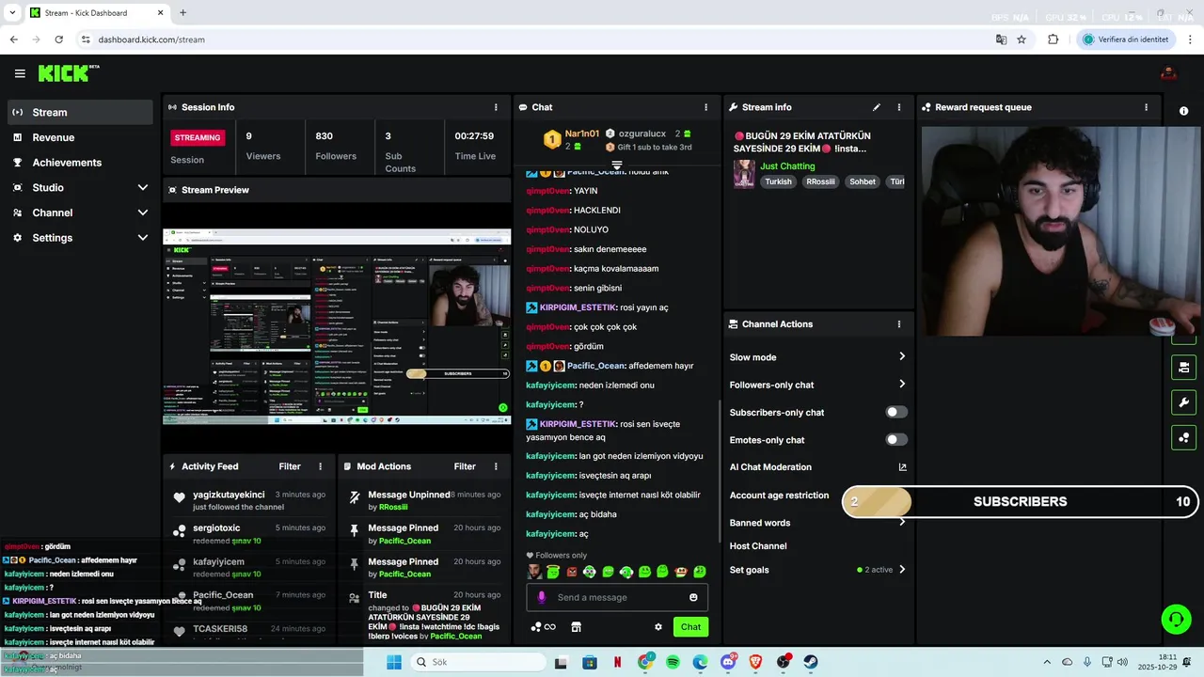
Task: Open Channel Actions three-dot menu
Action: [898, 324]
